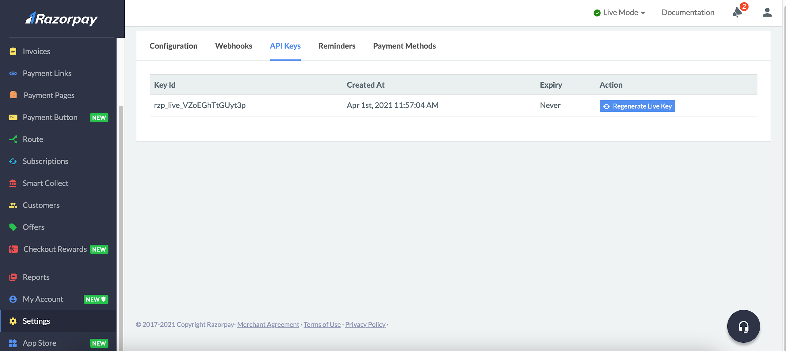Viewport: 786px width, 351px height.
Task: Open the Payment Methods tab
Action: [404, 46]
